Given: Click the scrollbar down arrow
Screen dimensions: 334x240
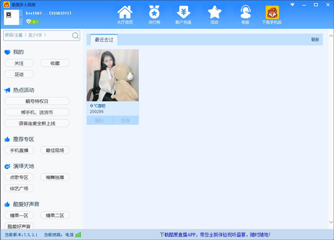Looking at the screenshot, I should pos(331,222).
